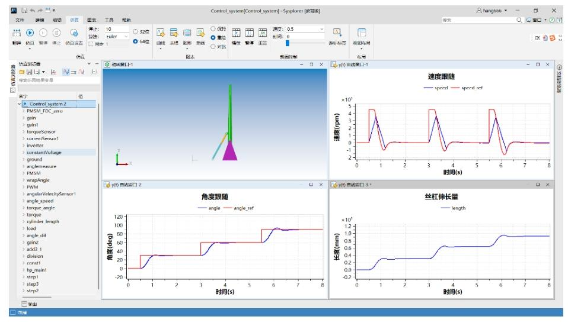Play the animation with filmstrip play icon

coord(236,33)
